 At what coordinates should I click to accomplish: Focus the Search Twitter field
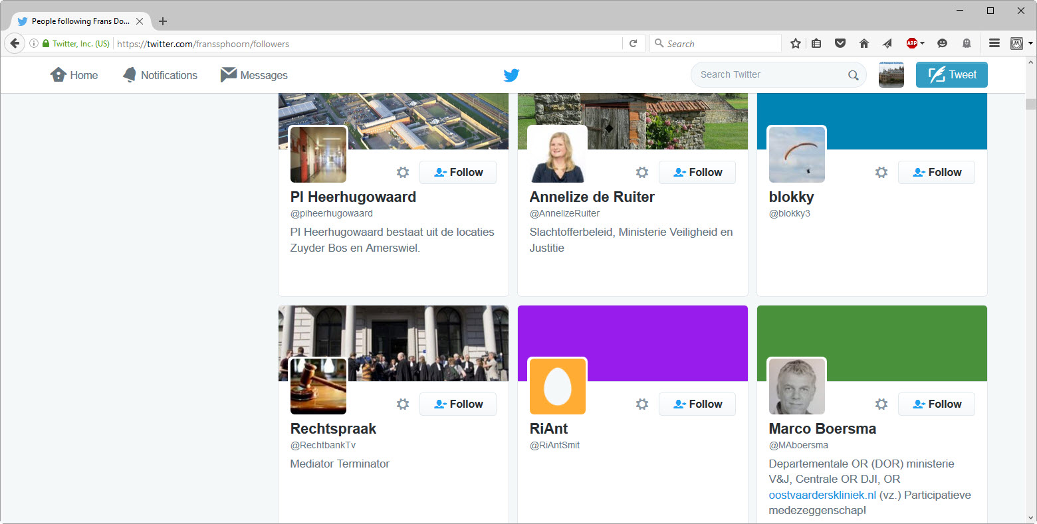pos(778,75)
